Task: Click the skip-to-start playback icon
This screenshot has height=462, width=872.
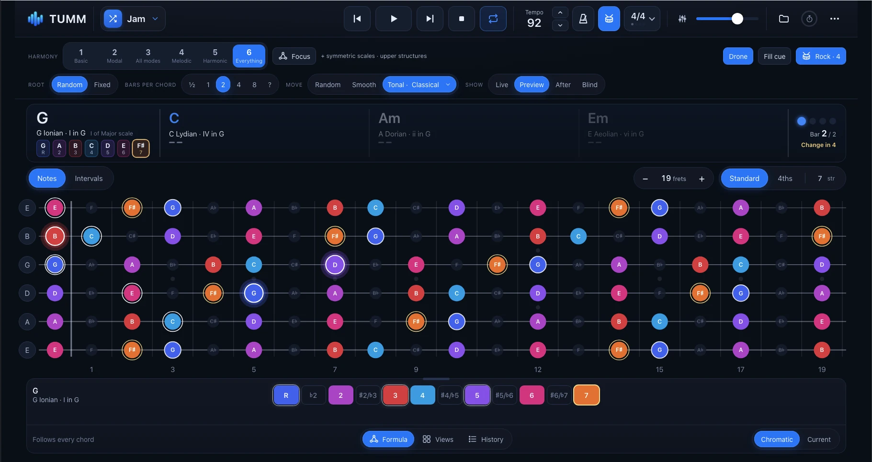Action: pos(357,19)
